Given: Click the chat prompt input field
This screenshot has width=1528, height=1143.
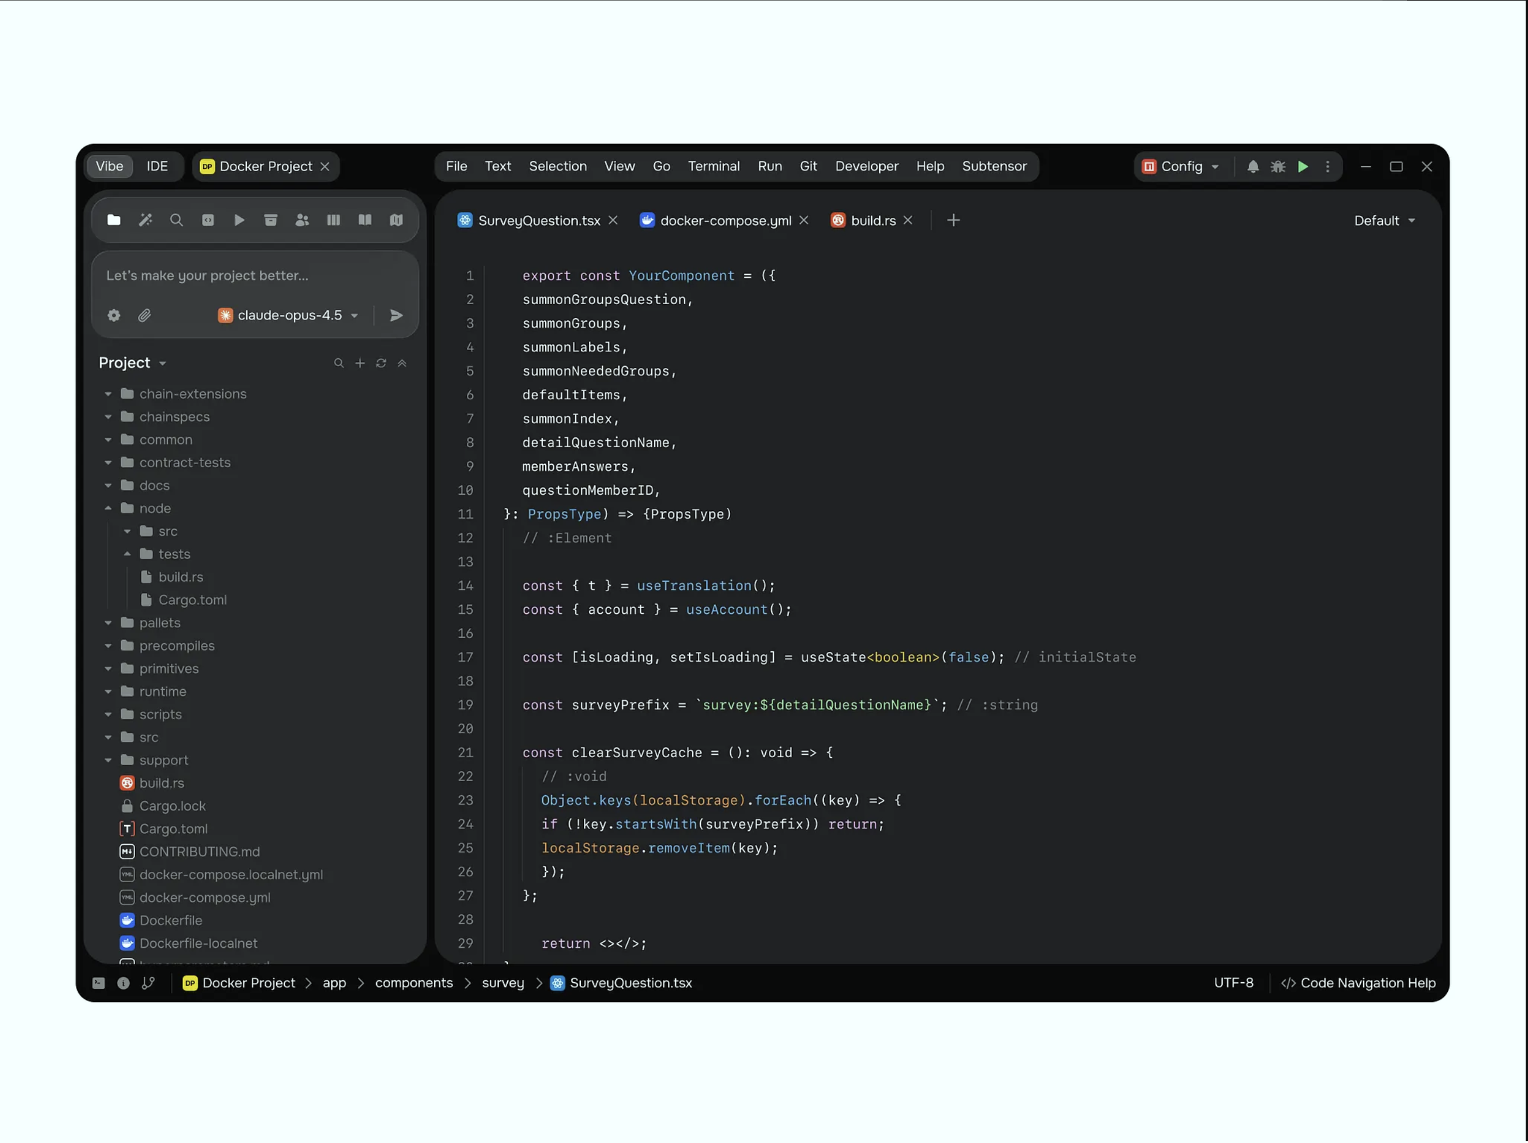Looking at the screenshot, I should click(x=254, y=275).
